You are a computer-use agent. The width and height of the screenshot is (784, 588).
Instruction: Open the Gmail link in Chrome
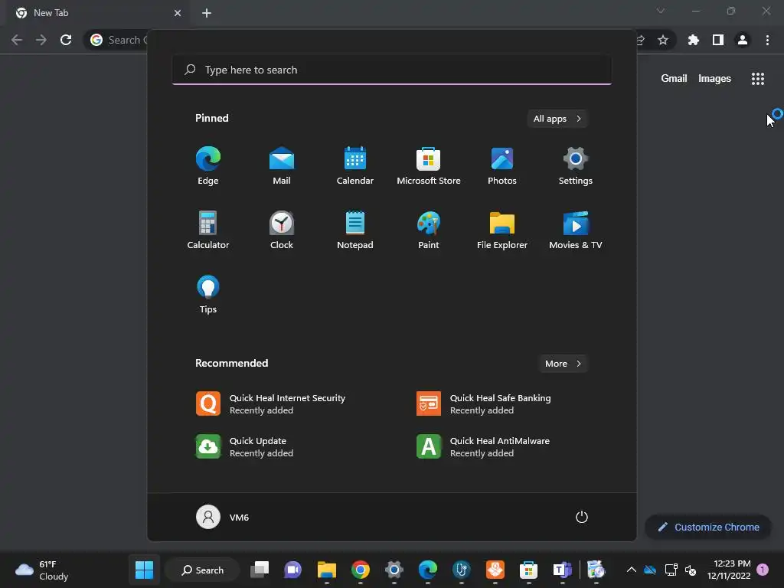pyautogui.click(x=674, y=79)
